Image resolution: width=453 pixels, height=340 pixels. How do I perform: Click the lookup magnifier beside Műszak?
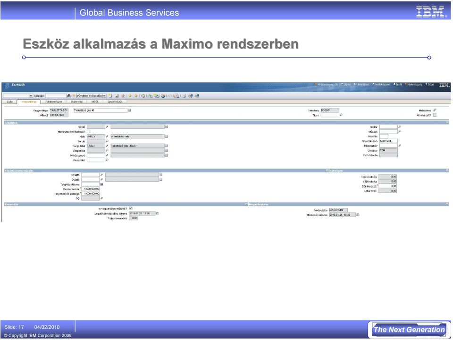400,131
